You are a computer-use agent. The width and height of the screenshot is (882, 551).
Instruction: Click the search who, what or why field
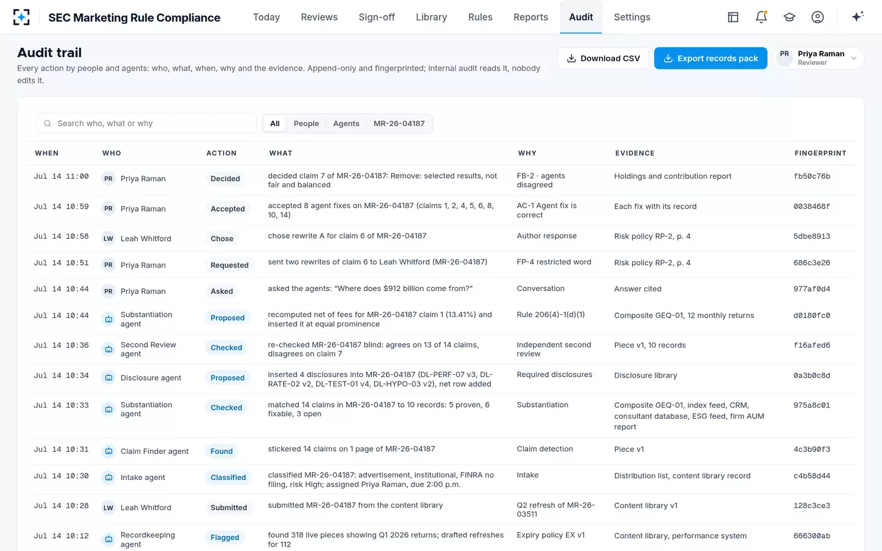coord(146,124)
